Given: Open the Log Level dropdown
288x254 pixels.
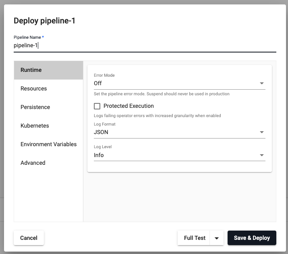Looking at the screenshot, I should click(180, 155).
